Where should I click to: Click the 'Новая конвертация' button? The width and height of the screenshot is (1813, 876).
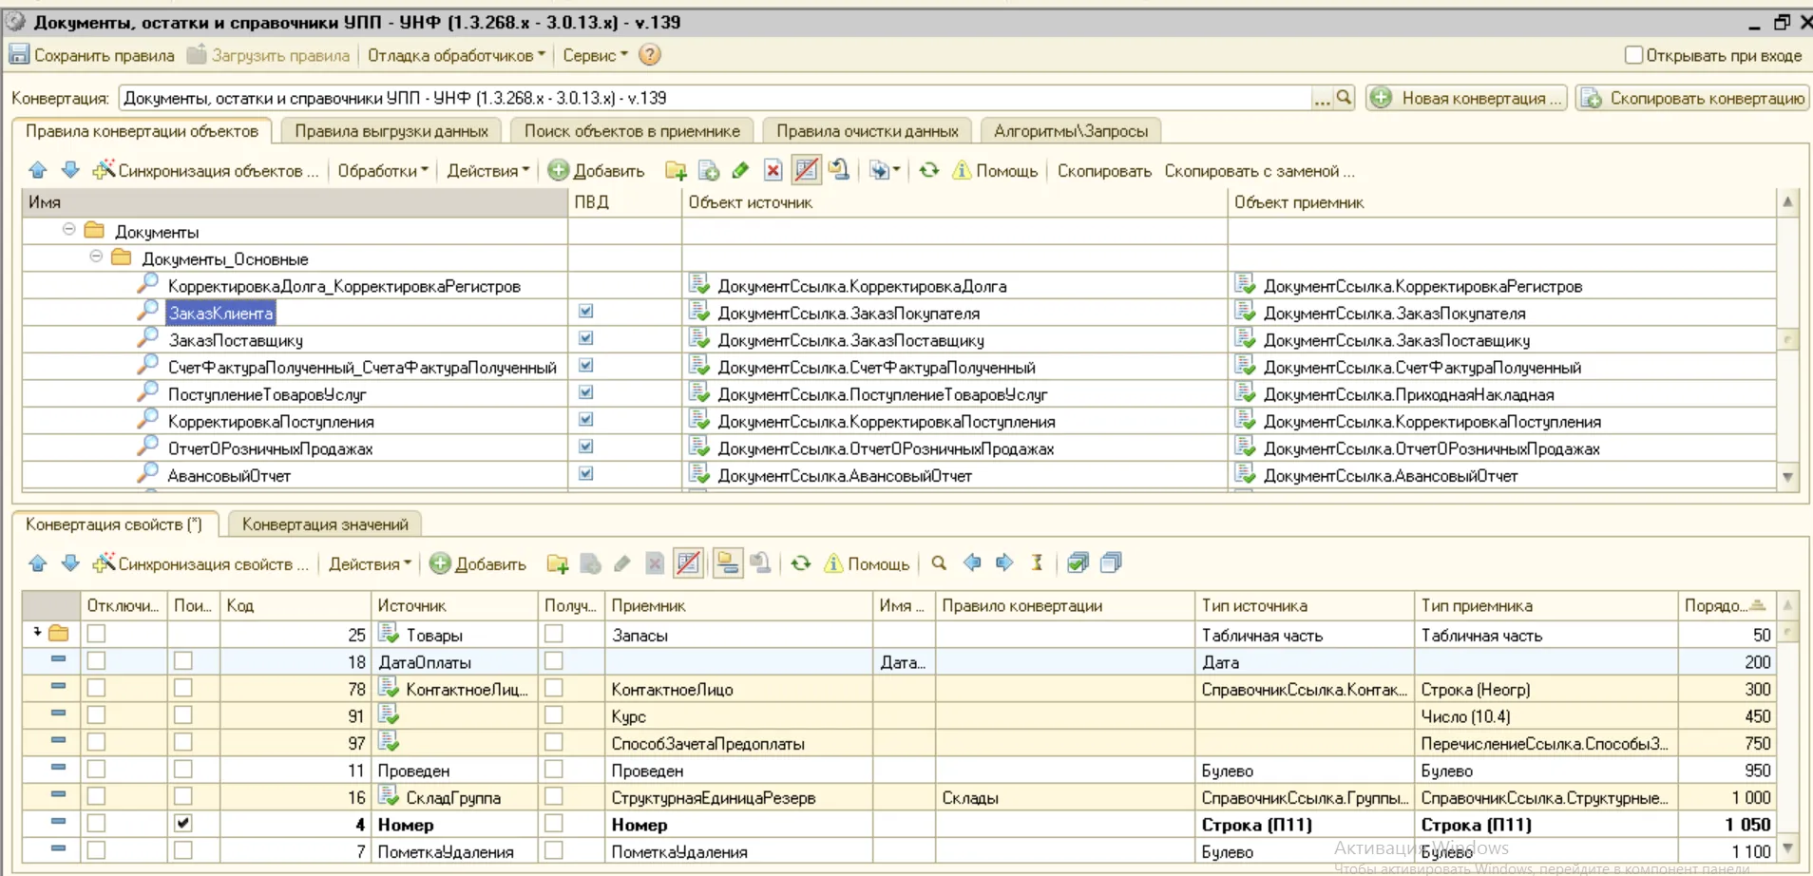click(x=1467, y=98)
